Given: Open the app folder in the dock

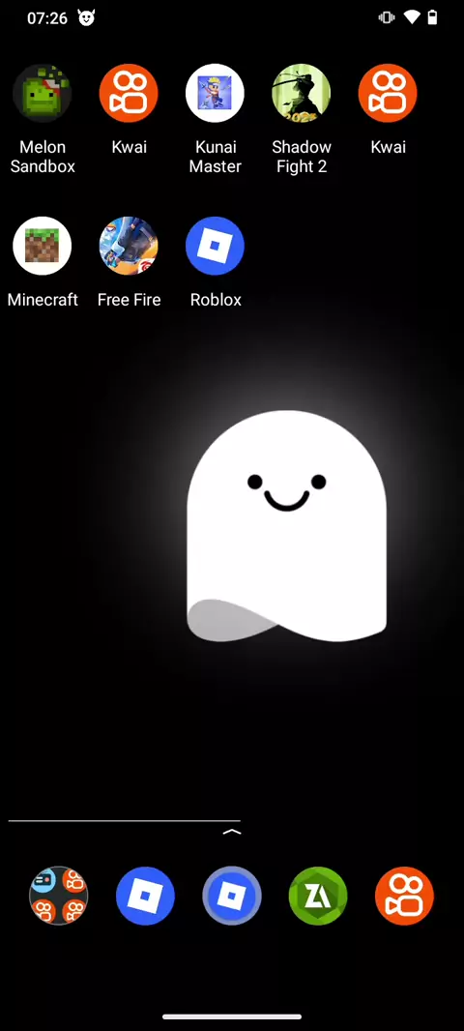Looking at the screenshot, I should click(x=59, y=896).
